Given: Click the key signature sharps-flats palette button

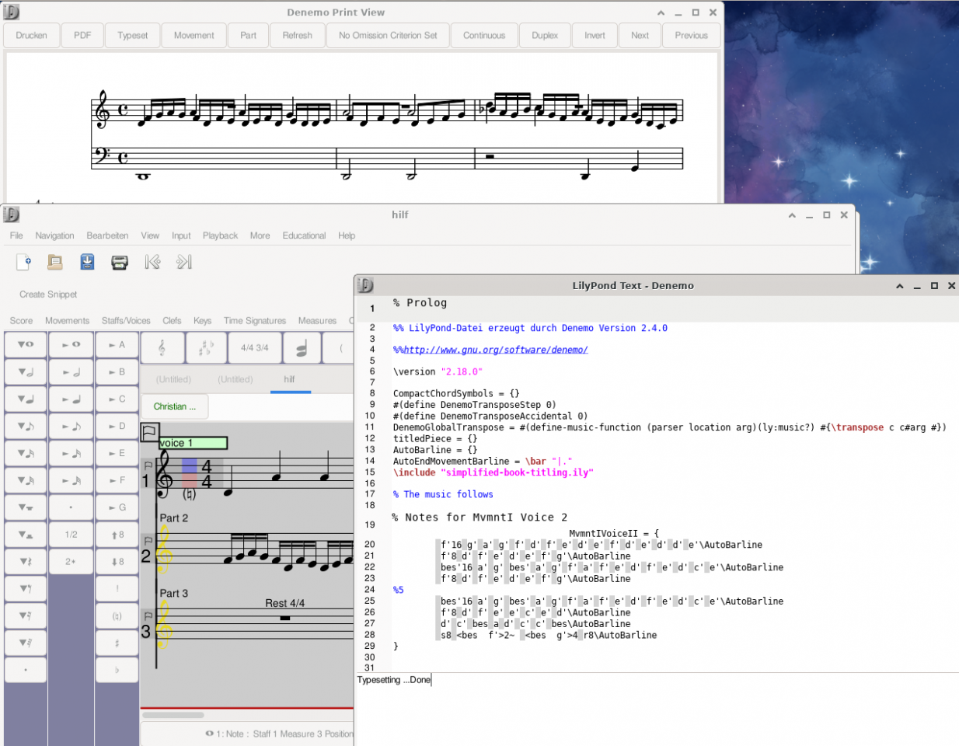Looking at the screenshot, I should (x=206, y=348).
